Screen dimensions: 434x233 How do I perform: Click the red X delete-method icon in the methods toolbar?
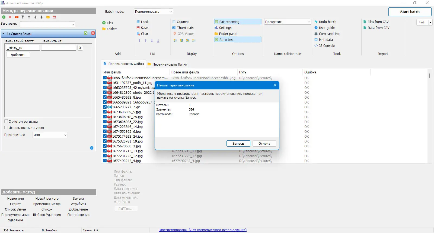(10, 17)
